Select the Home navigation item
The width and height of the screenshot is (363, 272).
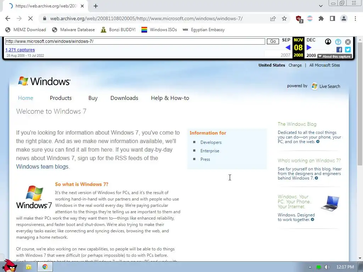[x=26, y=98]
